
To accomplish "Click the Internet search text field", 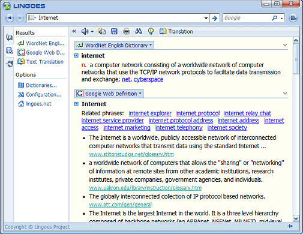I will click(x=121, y=18).
